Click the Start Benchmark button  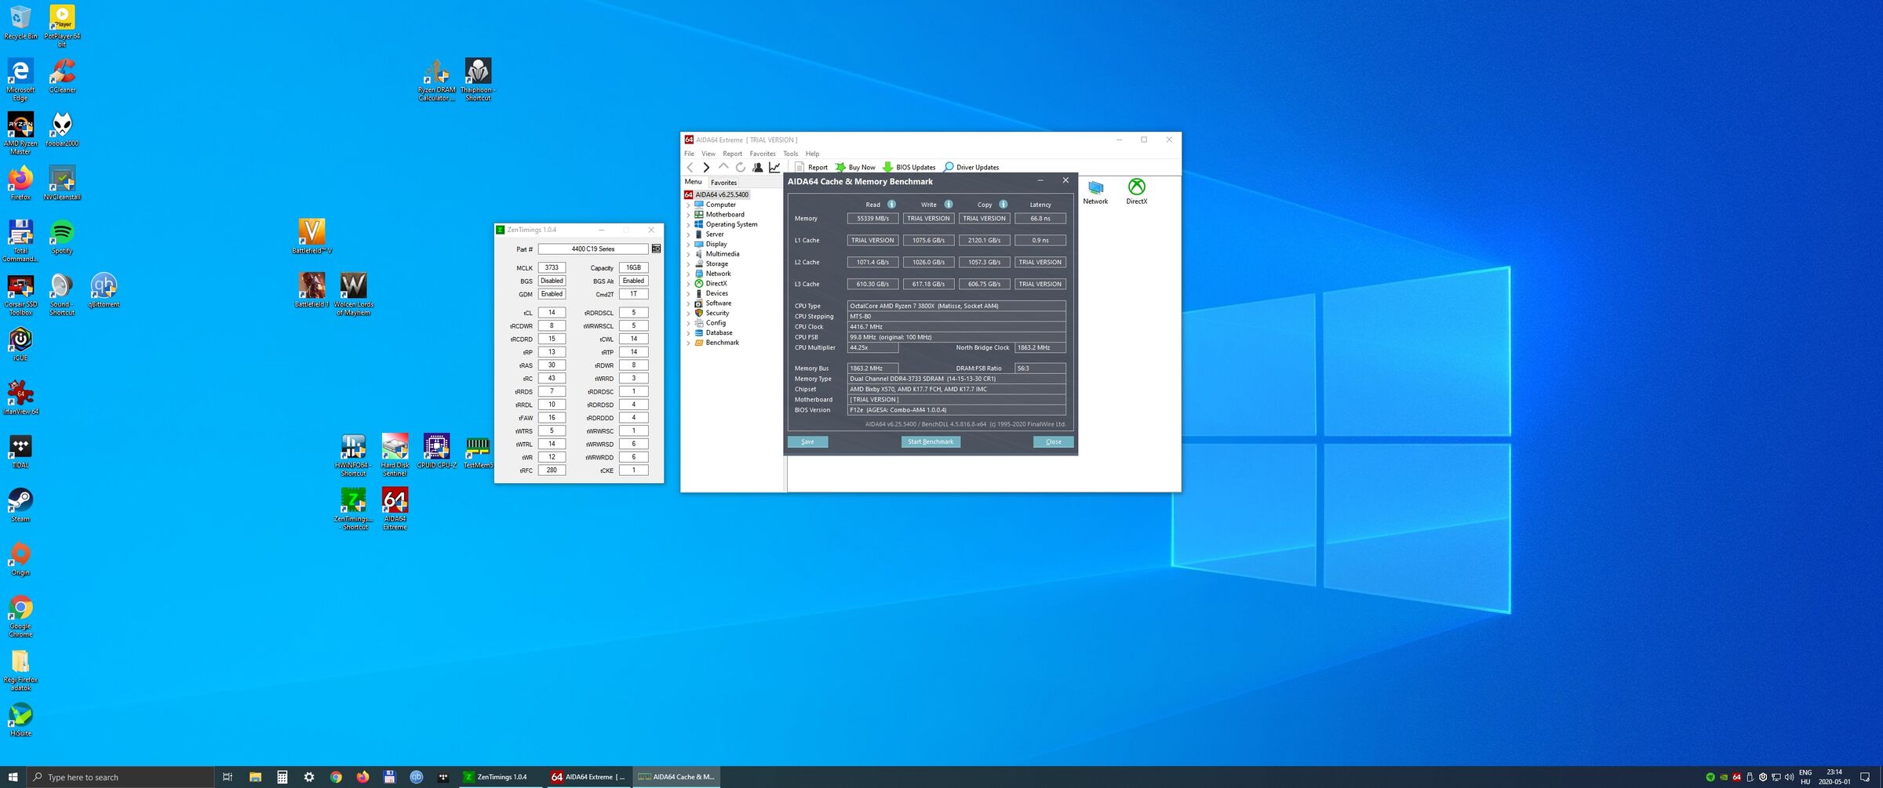[x=931, y=441]
